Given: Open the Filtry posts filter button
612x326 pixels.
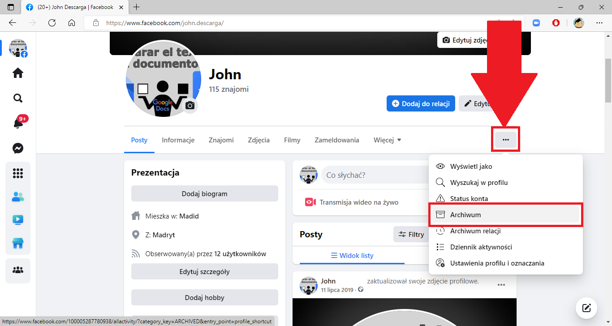Looking at the screenshot, I should click(x=411, y=234).
